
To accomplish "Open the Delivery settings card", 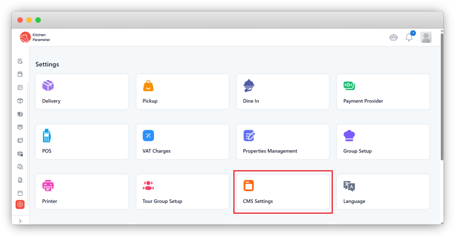I will (82, 92).
